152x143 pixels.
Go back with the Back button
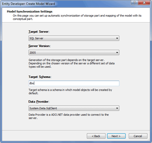[96, 136]
